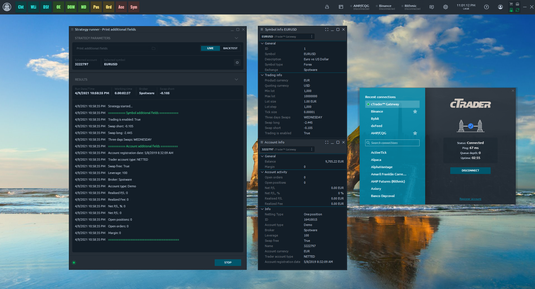
Task: Click the Register account link
Action: [x=470, y=199]
